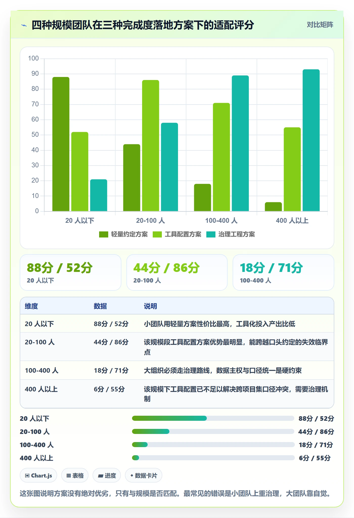Viewport: 354px width, 518px height.
Task: Click the 轻量约定方案 legend label
Action: 129,234
